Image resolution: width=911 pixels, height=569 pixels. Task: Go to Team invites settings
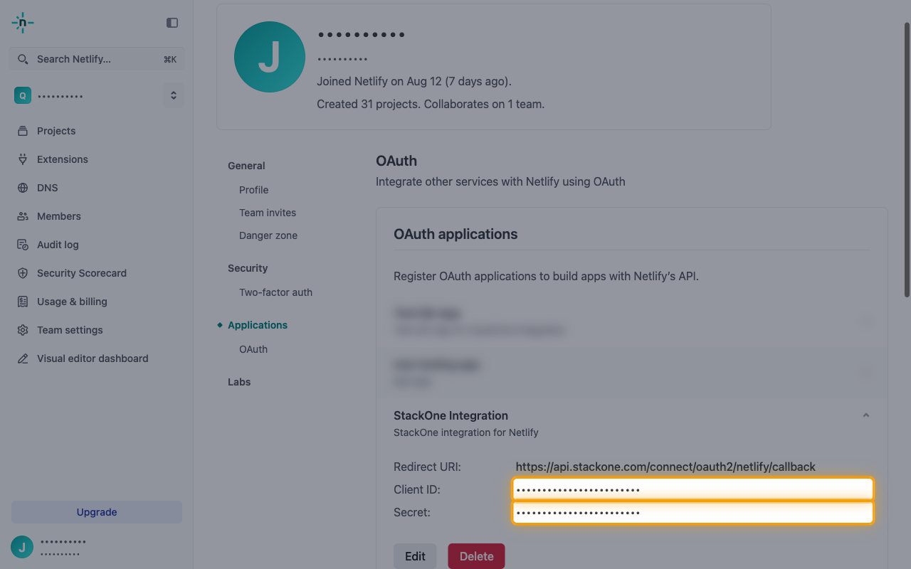(268, 213)
